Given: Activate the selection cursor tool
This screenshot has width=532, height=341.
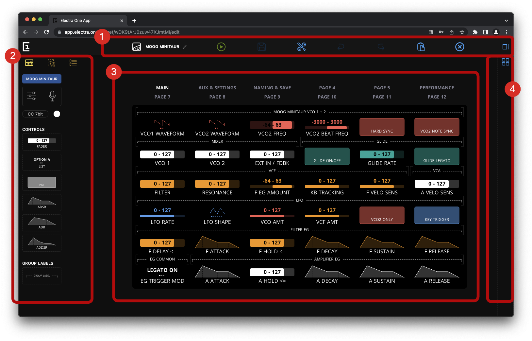Looking at the screenshot, I should pos(51,63).
